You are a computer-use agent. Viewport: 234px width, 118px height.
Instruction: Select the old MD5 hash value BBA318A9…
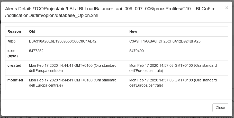pos(64,41)
